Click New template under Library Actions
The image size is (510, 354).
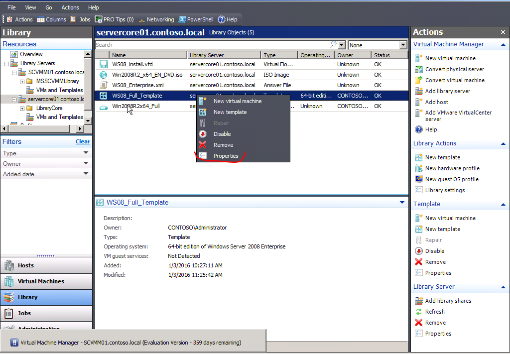coord(442,157)
